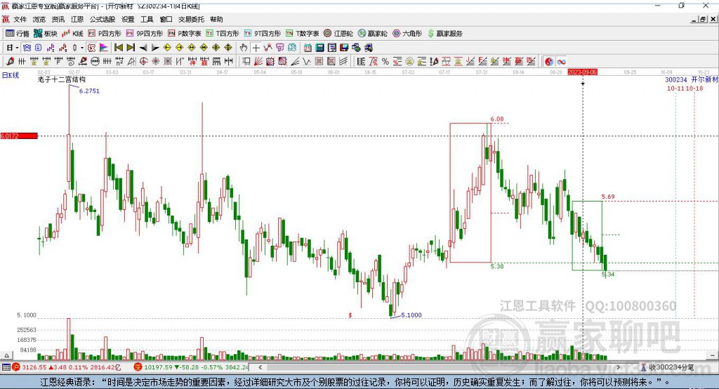Click the 5.1000 low price label
Image resolution: width=719 pixels, height=389 pixels.
pos(411,315)
